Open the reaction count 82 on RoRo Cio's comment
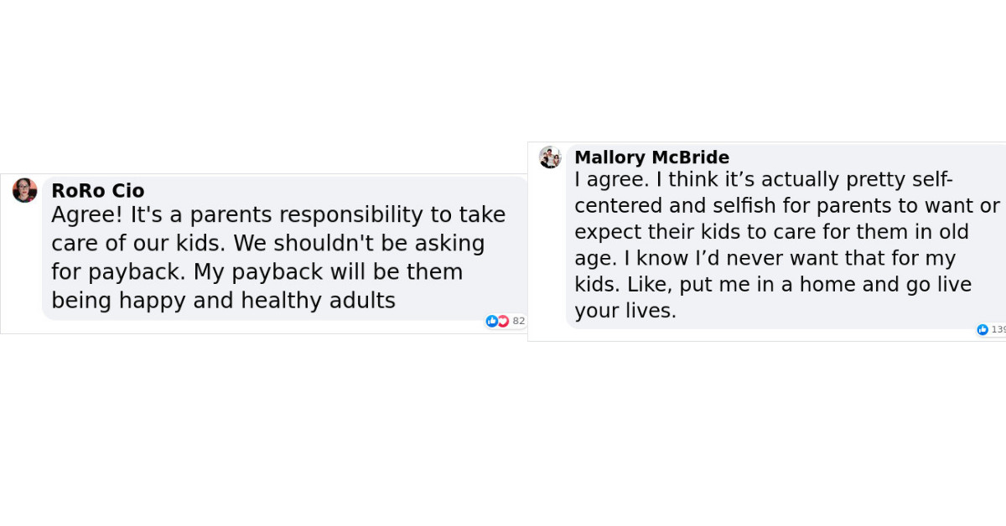The width and height of the screenshot is (1006, 526). click(x=518, y=321)
